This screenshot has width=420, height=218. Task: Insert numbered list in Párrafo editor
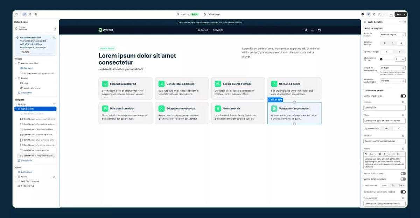[398, 154]
